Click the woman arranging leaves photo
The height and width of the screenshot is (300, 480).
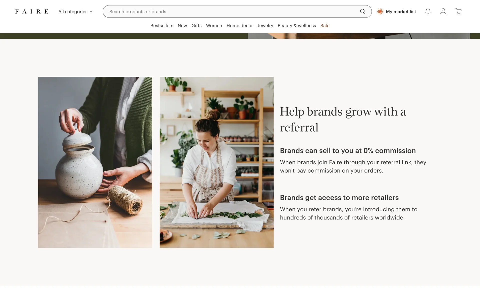point(216,162)
